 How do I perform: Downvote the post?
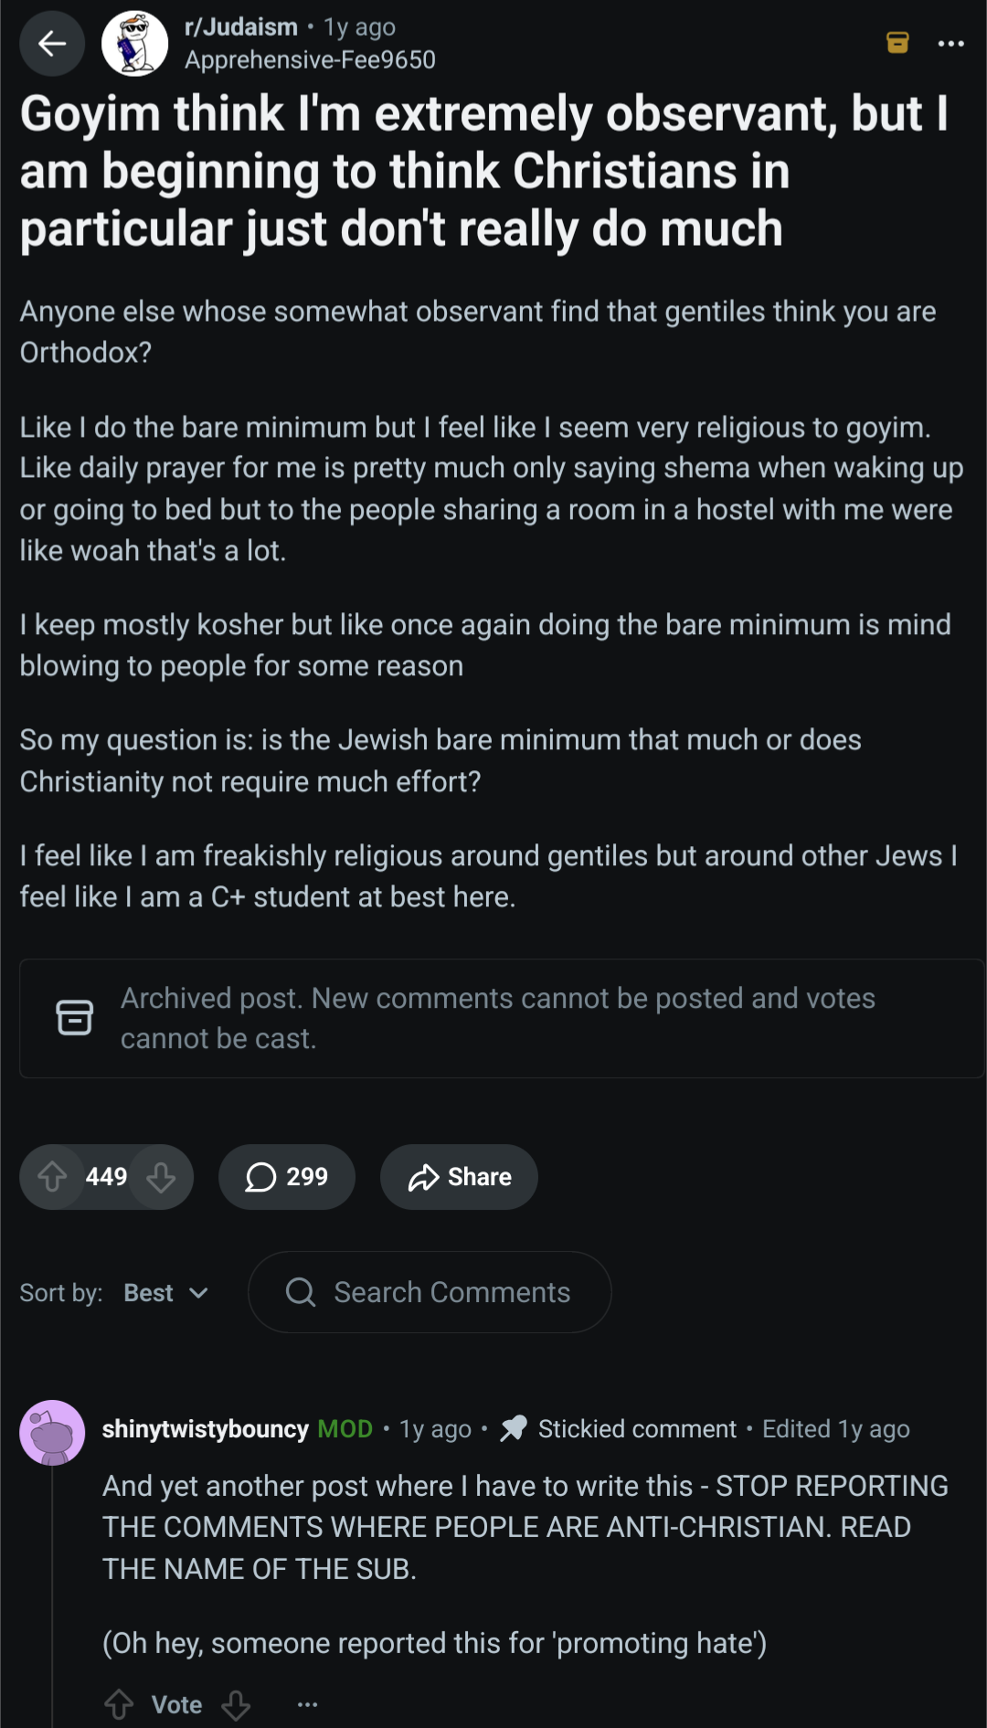click(161, 1177)
